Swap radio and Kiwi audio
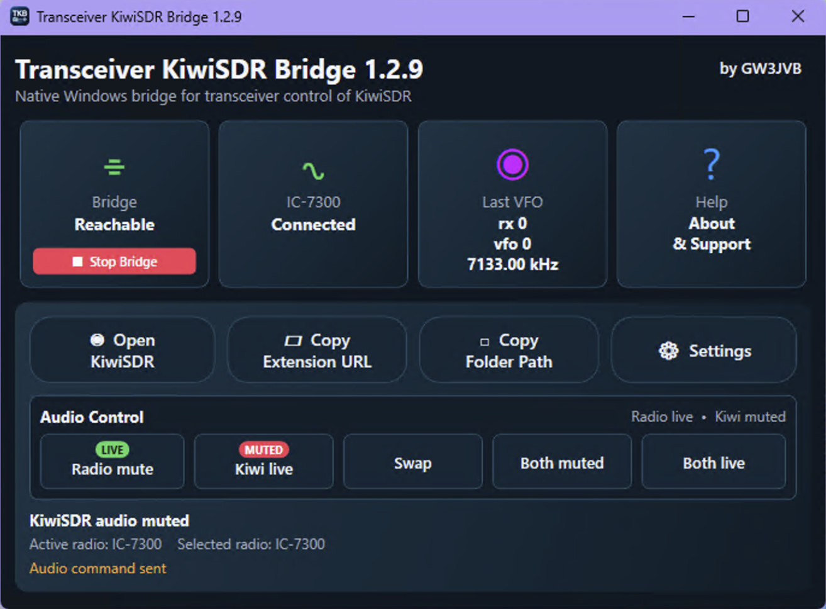The height and width of the screenshot is (609, 826). 412,461
